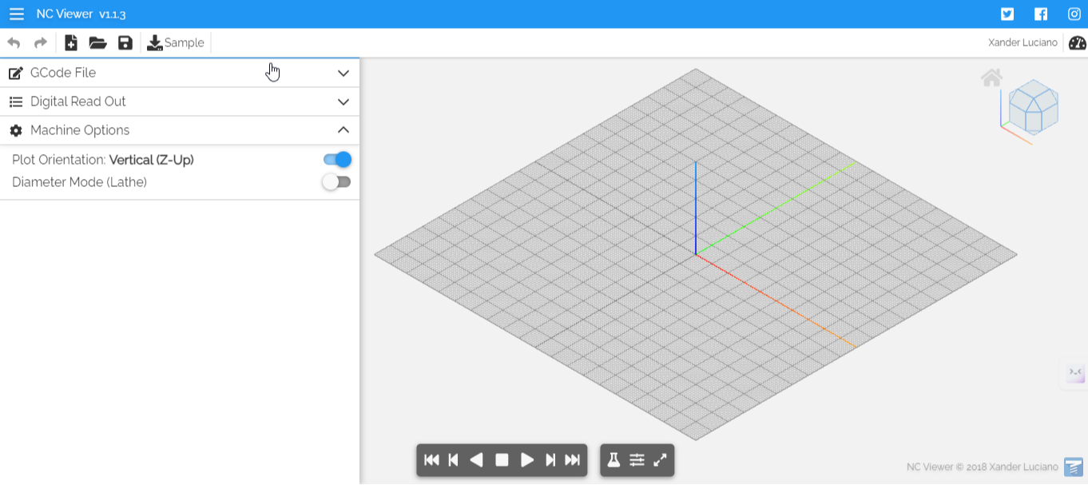Click the Xander Luciano name link
This screenshot has width=1088, height=485.
coord(1022,43)
